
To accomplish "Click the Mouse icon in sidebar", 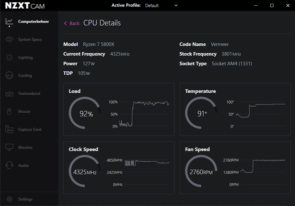I will (x=9, y=111).
